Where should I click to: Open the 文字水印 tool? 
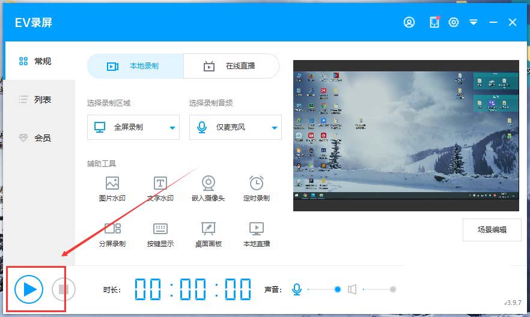160,189
